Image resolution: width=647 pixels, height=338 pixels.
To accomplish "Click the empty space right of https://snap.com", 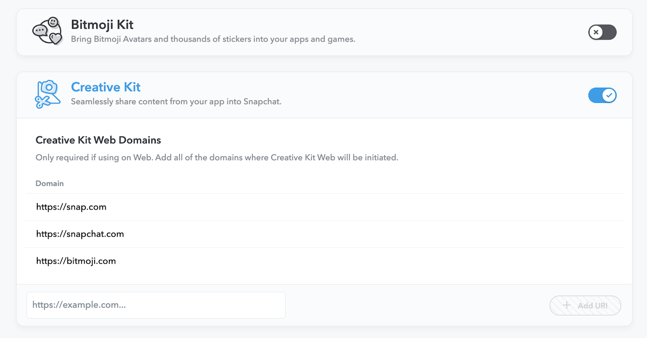I will (x=364, y=207).
